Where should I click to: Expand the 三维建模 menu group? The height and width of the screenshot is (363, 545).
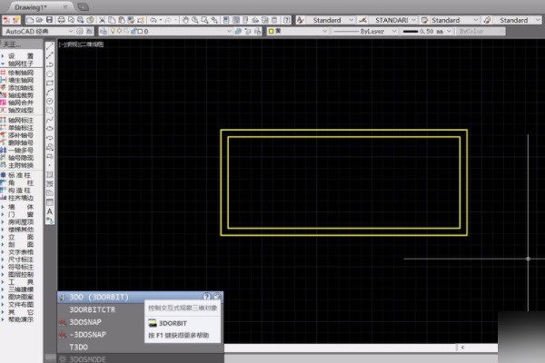[x=21, y=289]
